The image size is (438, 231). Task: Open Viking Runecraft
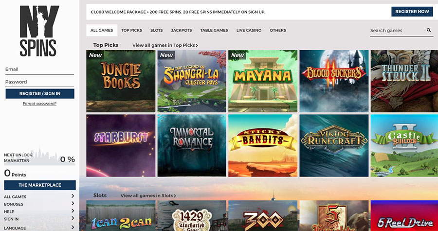tap(334, 145)
